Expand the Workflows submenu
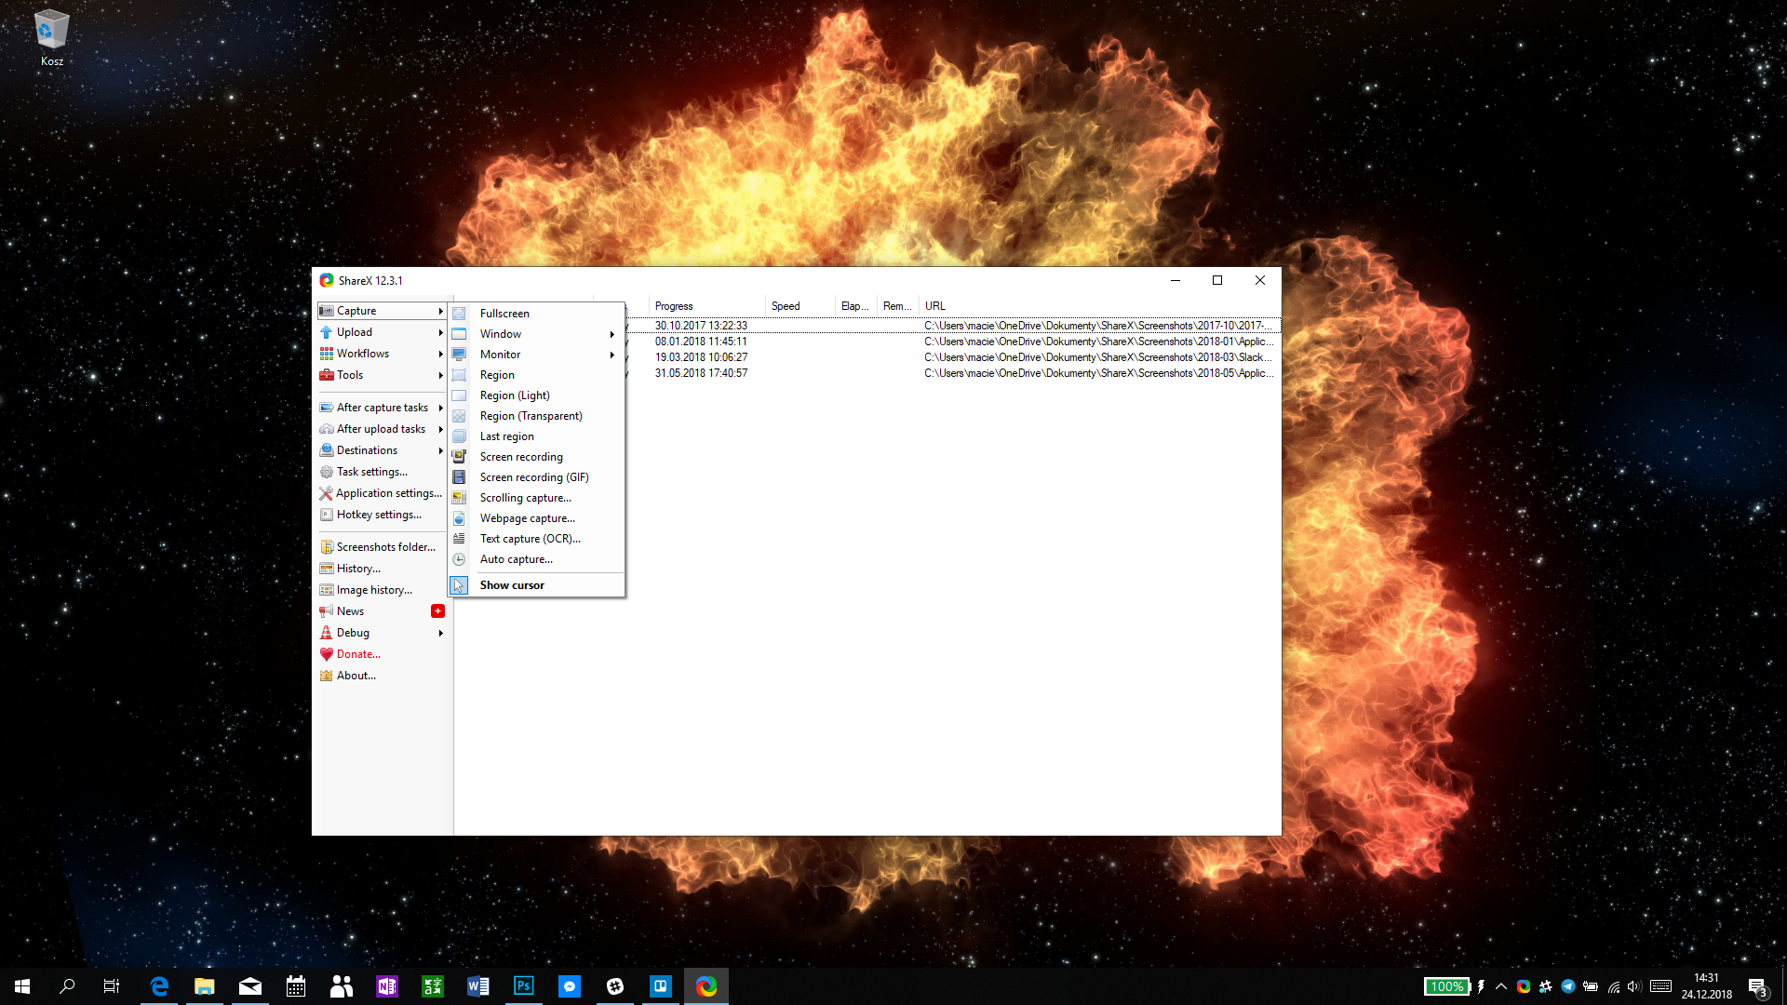This screenshot has height=1005, width=1787. tap(382, 354)
